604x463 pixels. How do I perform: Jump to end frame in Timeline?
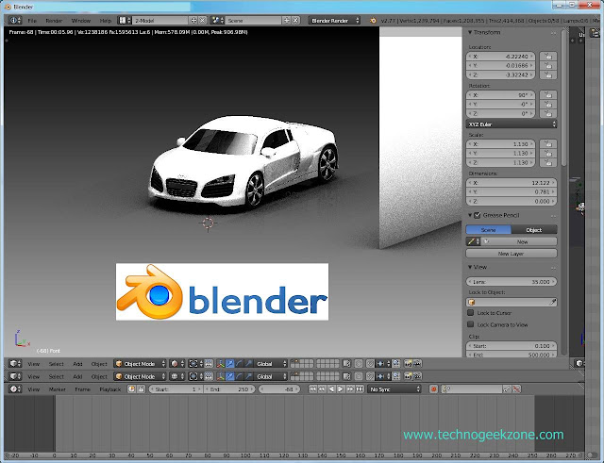(360, 389)
